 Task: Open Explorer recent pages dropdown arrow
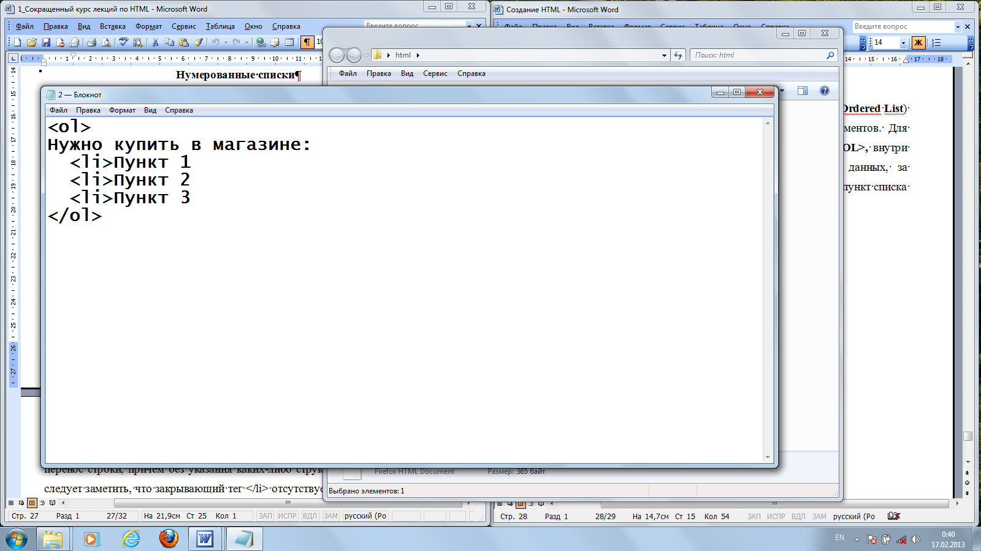366,55
